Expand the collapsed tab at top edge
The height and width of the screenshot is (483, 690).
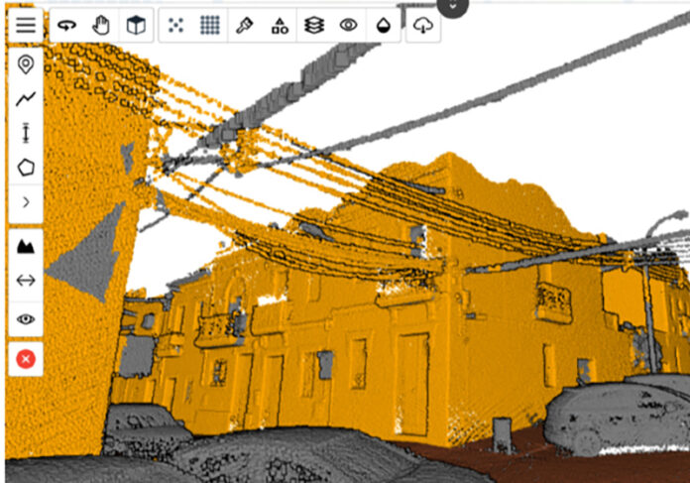(452, 6)
